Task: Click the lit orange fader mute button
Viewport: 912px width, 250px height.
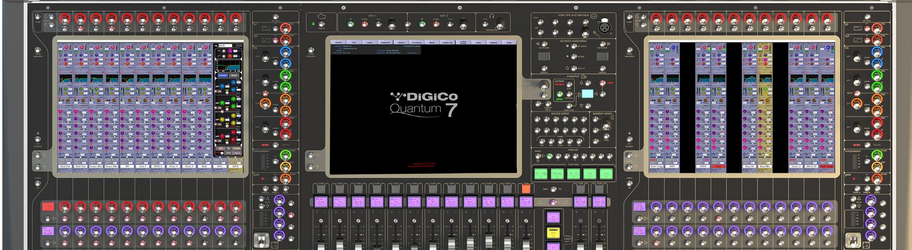Action: pos(525,189)
